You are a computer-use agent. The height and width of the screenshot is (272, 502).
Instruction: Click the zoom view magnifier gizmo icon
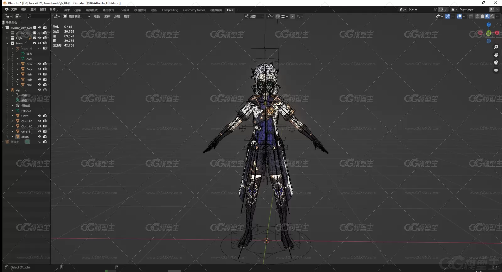(x=496, y=47)
